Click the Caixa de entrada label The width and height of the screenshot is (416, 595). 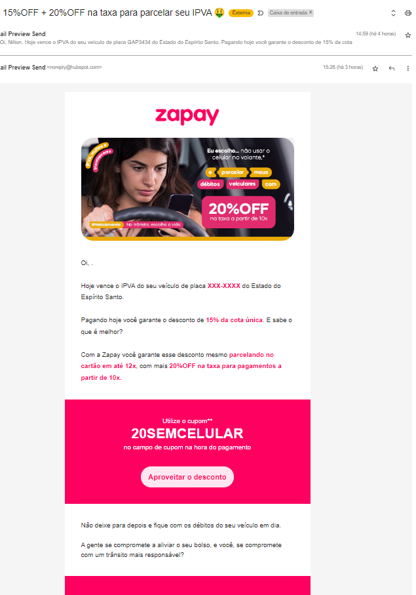288,12
